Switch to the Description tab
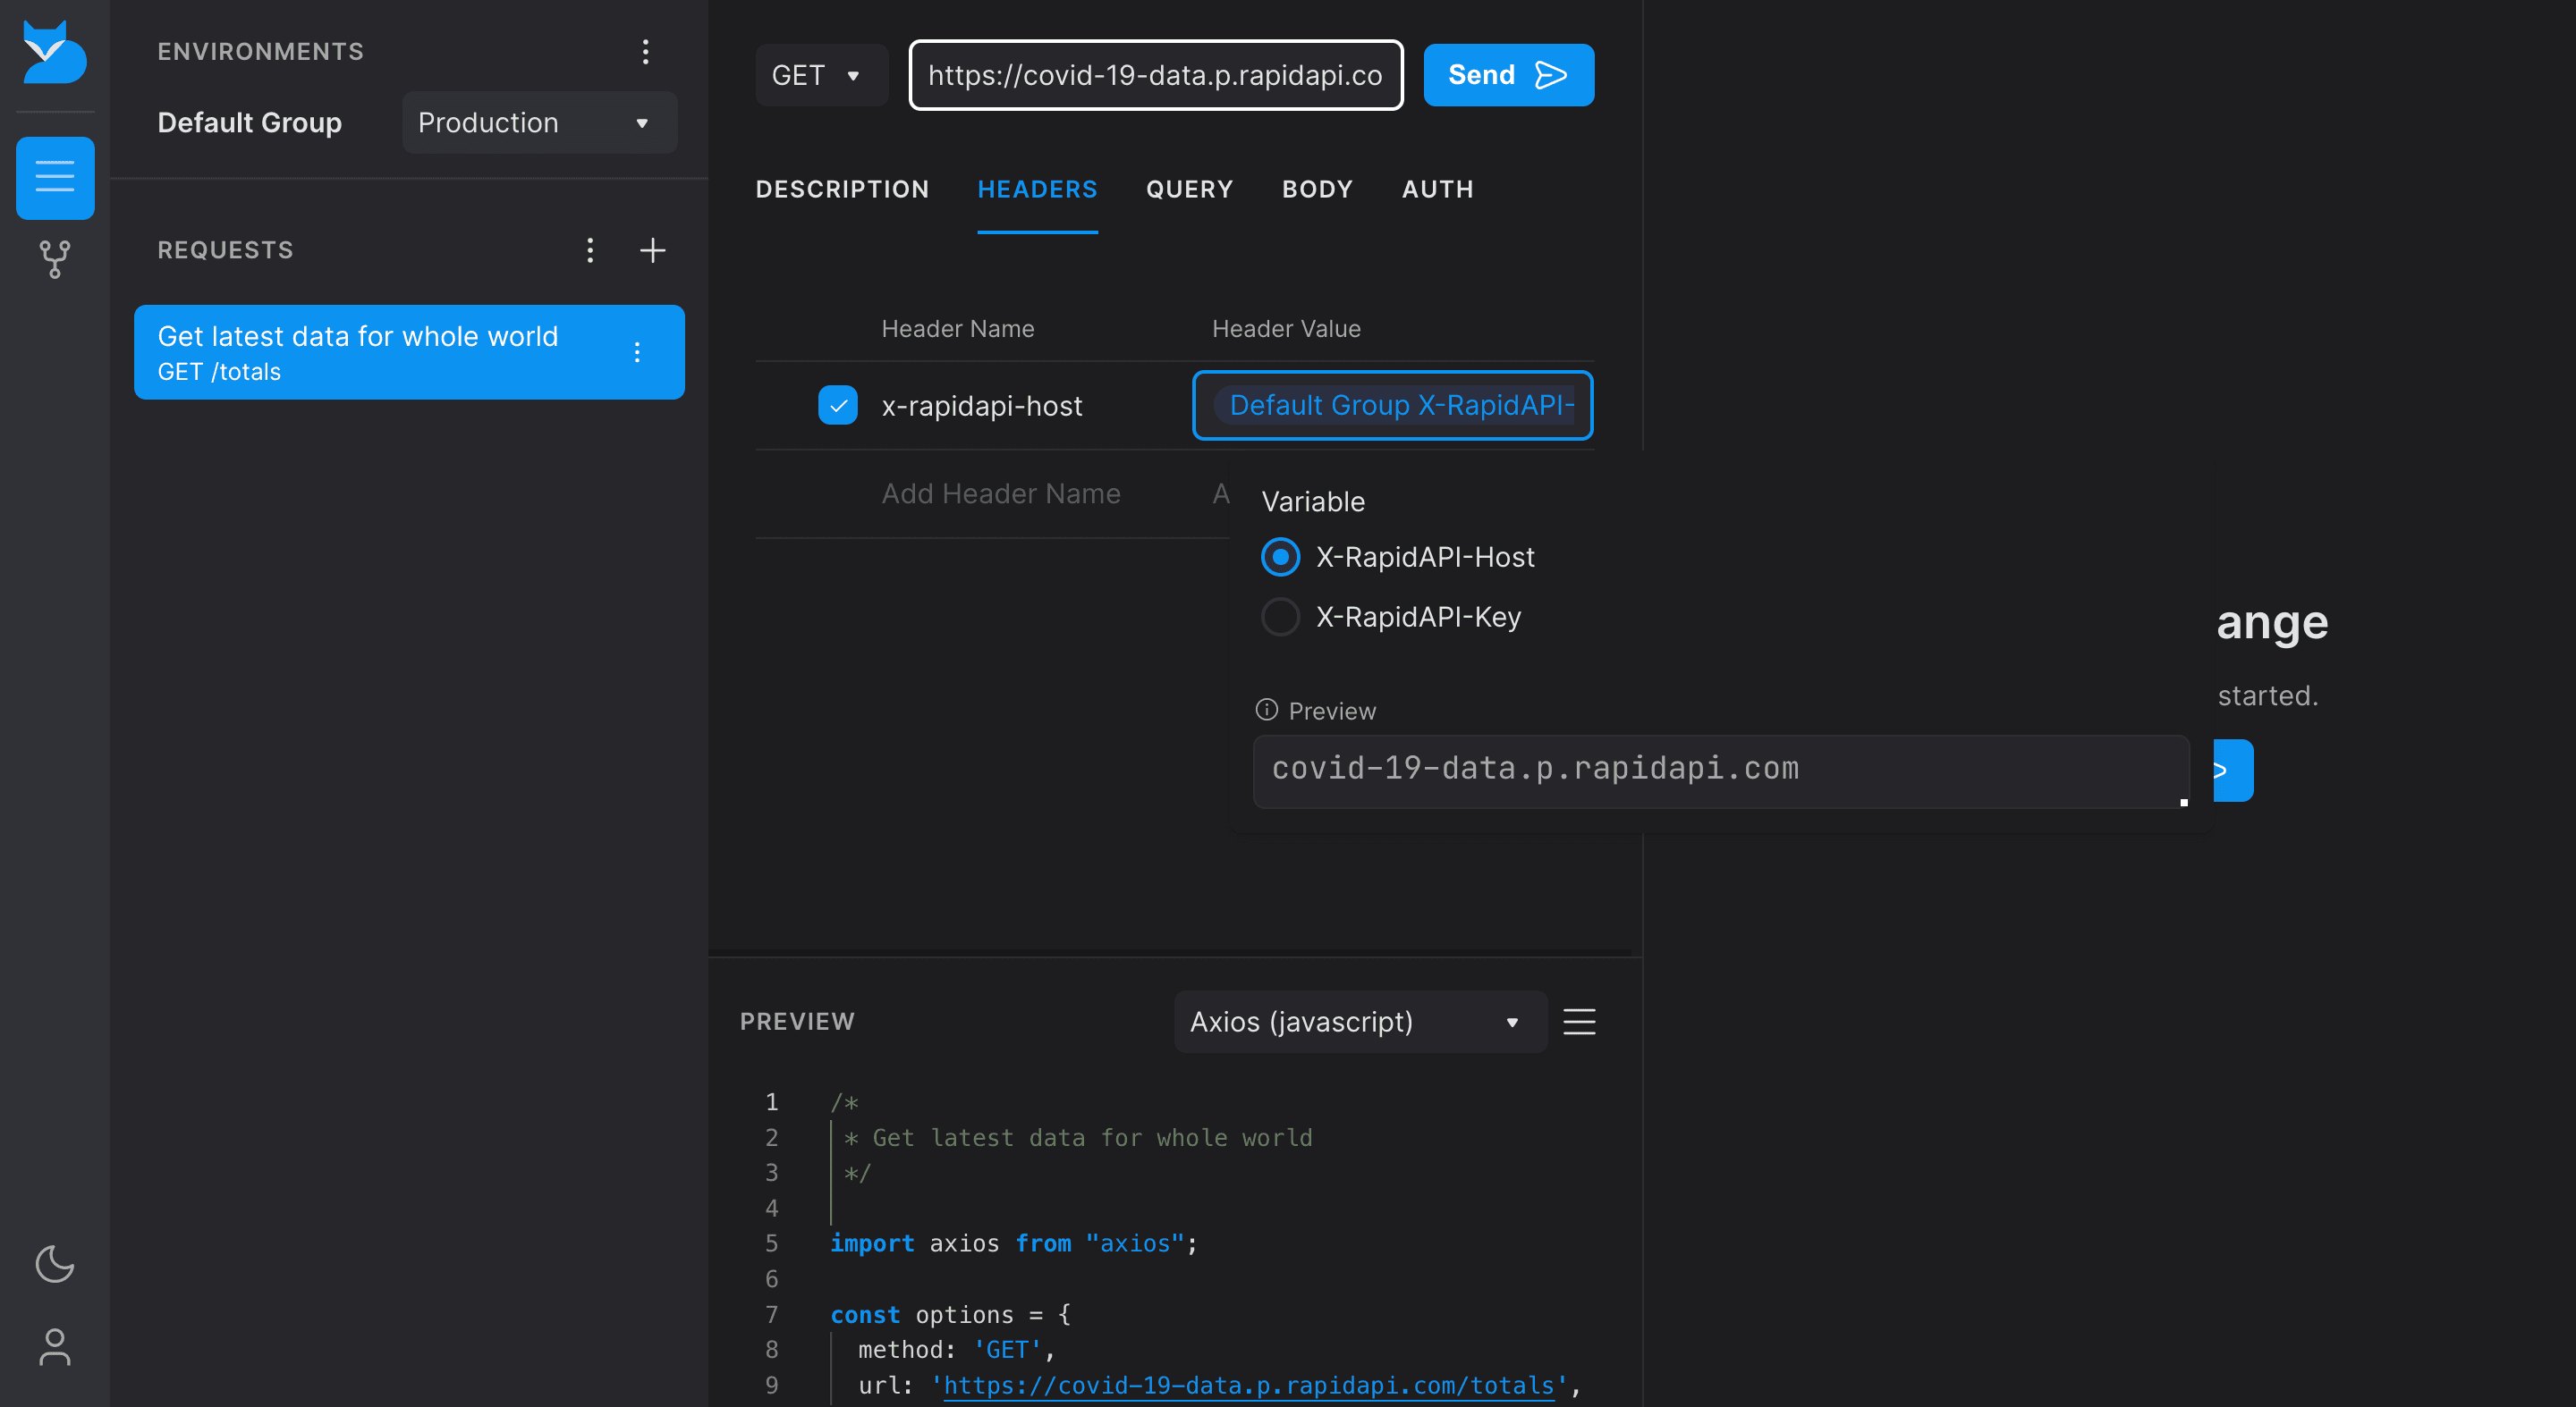This screenshot has height=1407, width=2576. click(x=842, y=189)
